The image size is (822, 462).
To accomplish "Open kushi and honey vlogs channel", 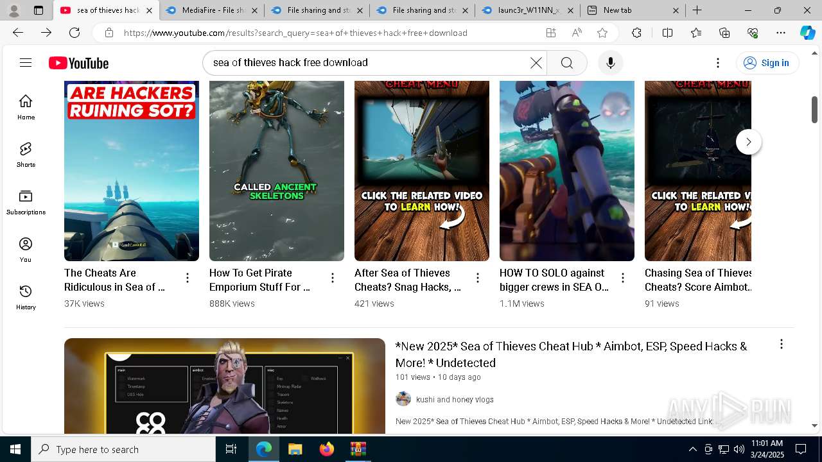I will pyautogui.click(x=455, y=399).
